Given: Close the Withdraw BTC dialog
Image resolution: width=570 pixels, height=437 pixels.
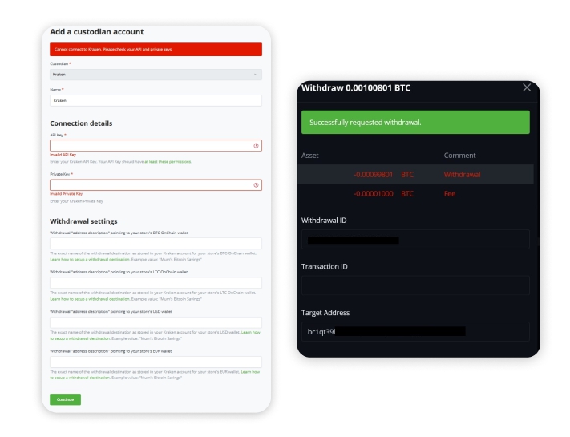Looking at the screenshot, I should (x=527, y=87).
